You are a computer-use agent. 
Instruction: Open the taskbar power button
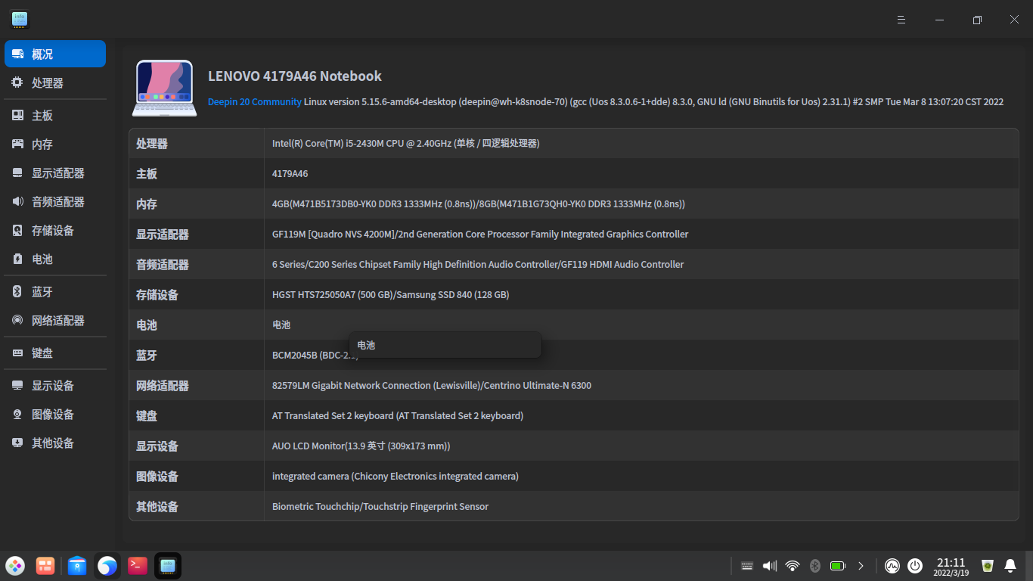(915, 566)
